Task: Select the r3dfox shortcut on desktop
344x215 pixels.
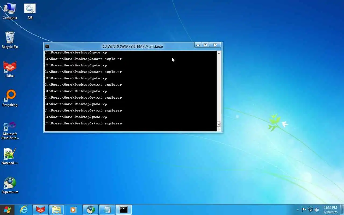Action: click(x=10, y=69)
